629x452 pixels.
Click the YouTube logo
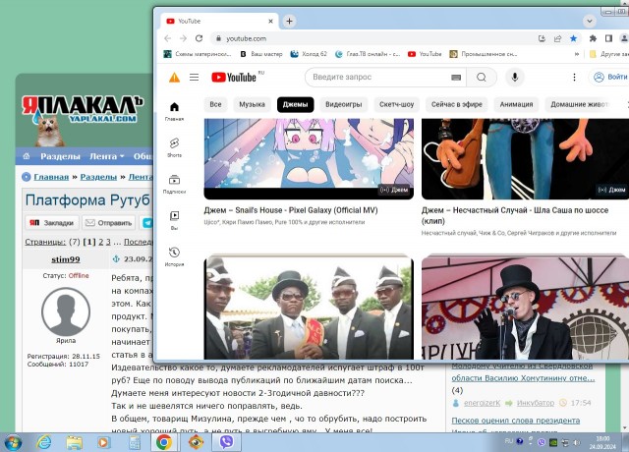[234, 77]
